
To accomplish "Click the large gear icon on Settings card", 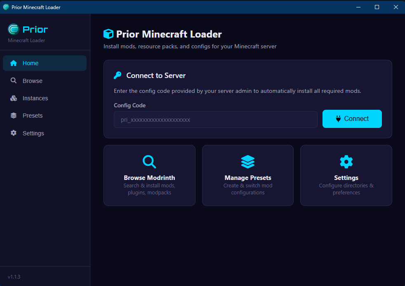I will tap(346, 161).
